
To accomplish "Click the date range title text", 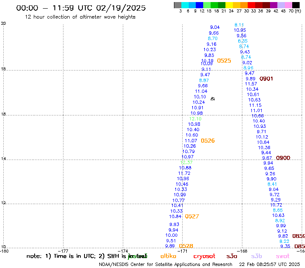I will point(81,8).
